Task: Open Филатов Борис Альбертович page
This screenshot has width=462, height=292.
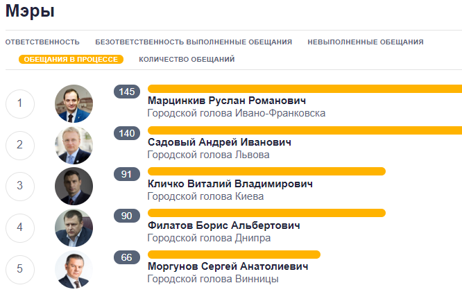Action: point(224,225)
